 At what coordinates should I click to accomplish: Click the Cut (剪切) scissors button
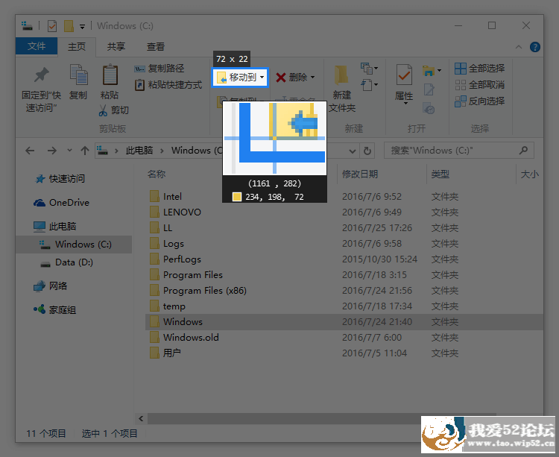pyautogui.click(x=113, y=110)
